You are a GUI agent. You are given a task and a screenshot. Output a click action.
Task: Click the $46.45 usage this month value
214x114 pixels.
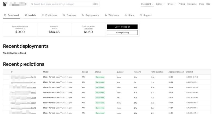(x=54, y=32)
